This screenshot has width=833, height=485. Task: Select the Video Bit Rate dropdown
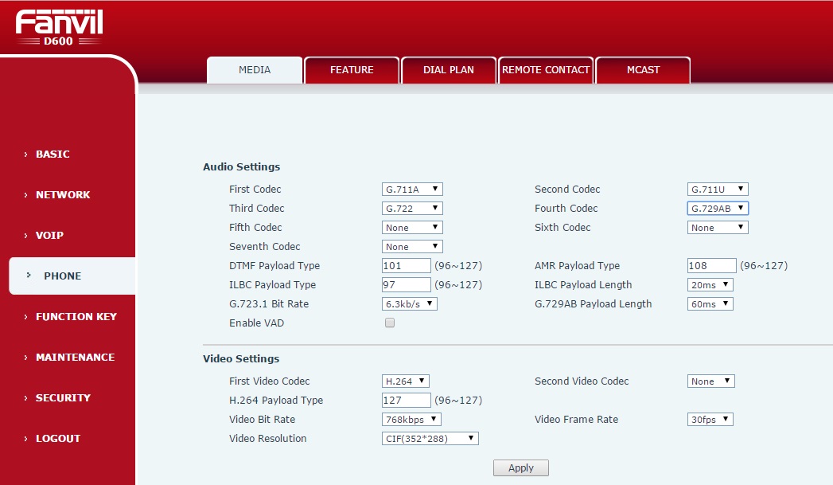[x=411, y=420]
